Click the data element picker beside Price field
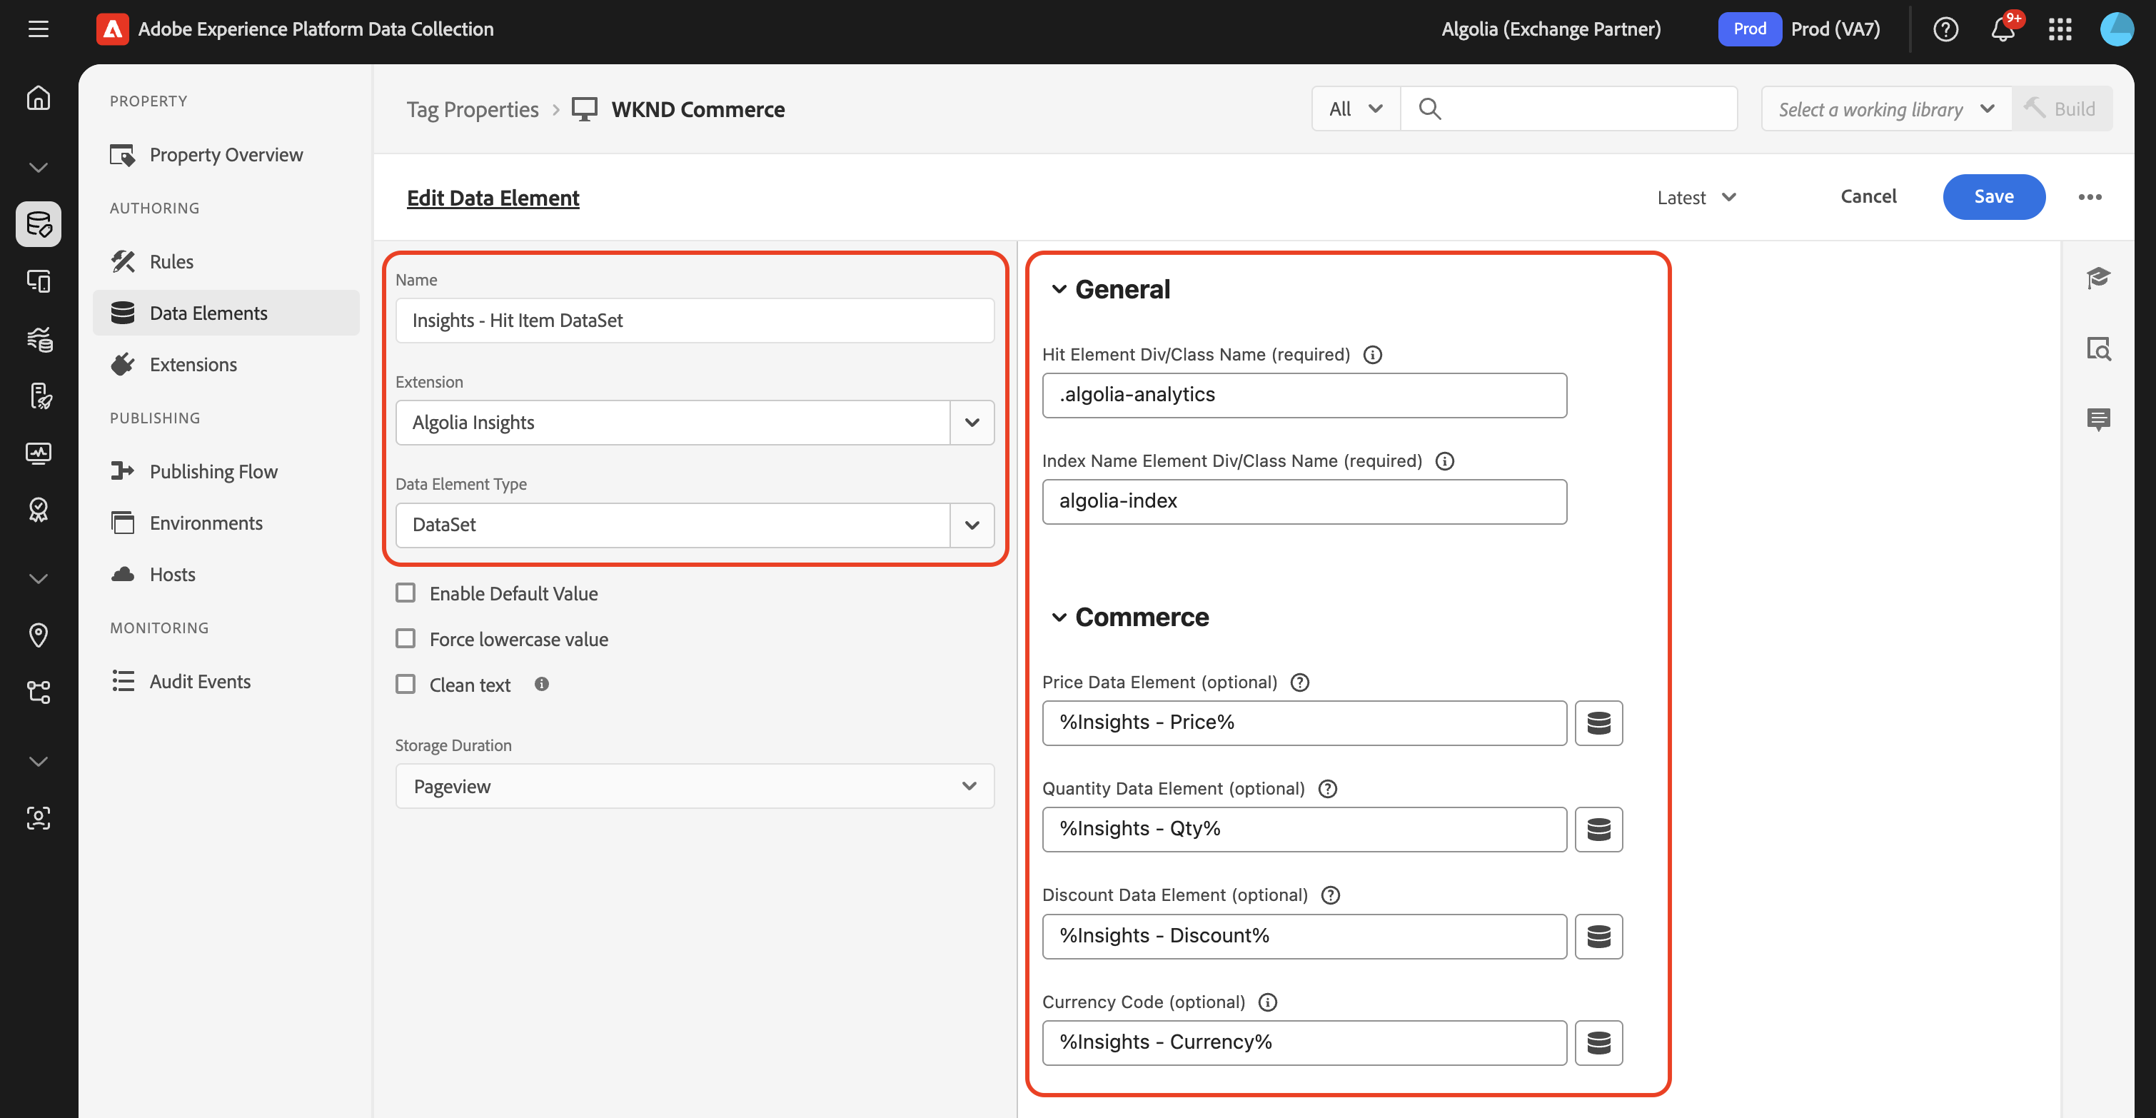 coord(1598,723)
